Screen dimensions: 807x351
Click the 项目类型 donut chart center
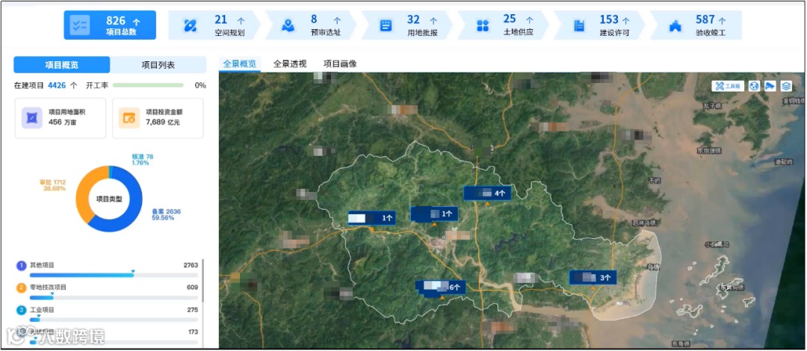(109, 199)
